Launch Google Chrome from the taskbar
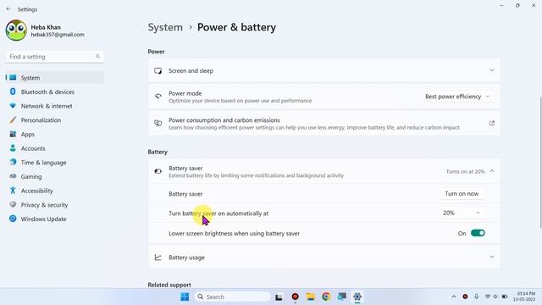Screen dimensions: 542x305 326,297
